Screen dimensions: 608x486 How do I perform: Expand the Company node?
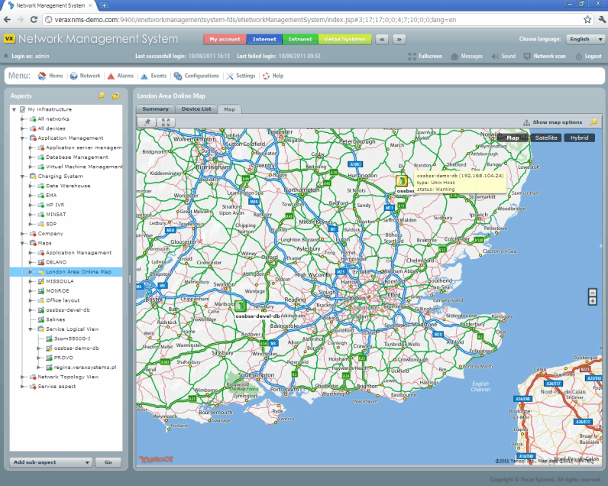22,234
